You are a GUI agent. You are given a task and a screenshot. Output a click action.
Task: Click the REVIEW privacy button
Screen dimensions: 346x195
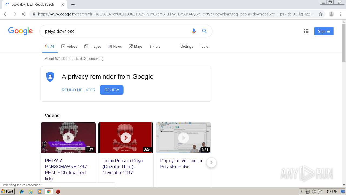(x=112, y=90)
